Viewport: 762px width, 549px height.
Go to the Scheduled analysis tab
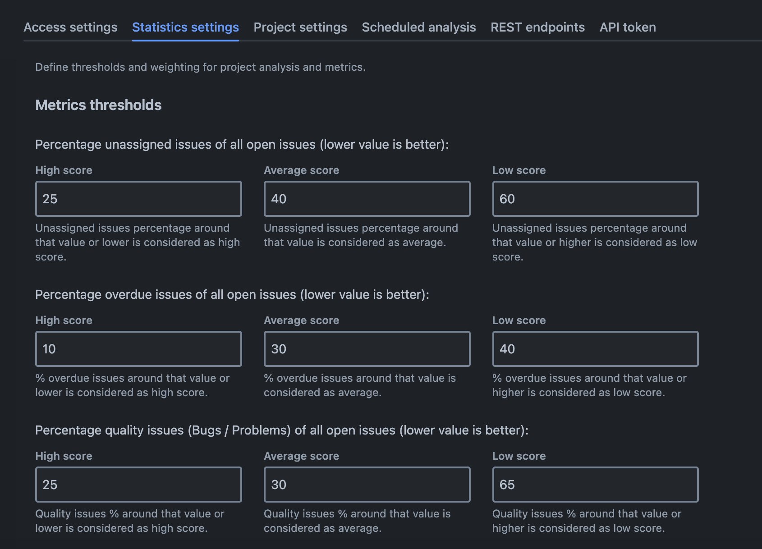click(x=418, y=27)
